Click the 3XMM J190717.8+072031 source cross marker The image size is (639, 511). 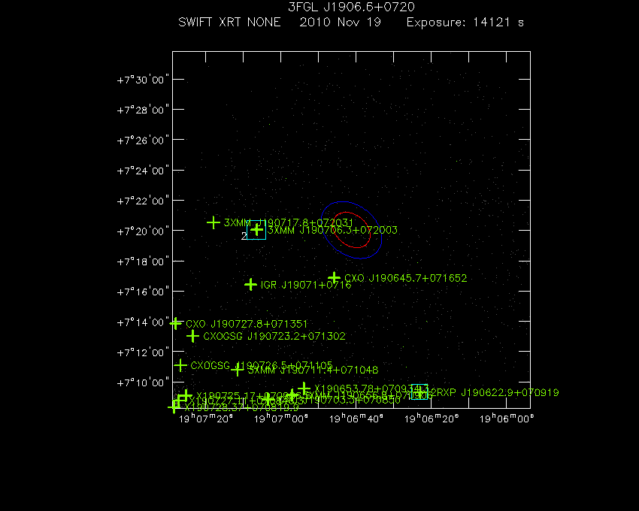tap(214, 222)
